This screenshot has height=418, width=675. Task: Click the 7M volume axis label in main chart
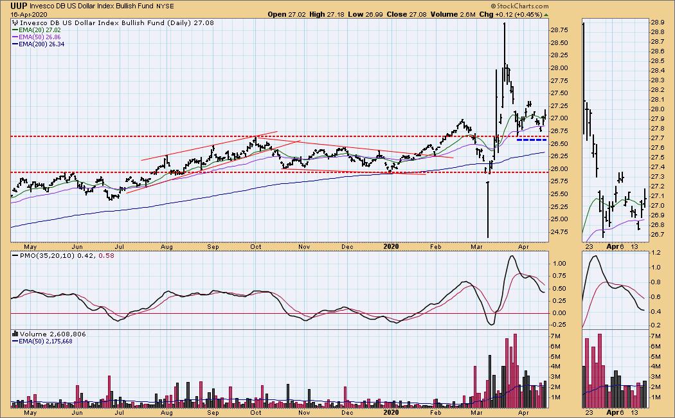coord(555,336)
